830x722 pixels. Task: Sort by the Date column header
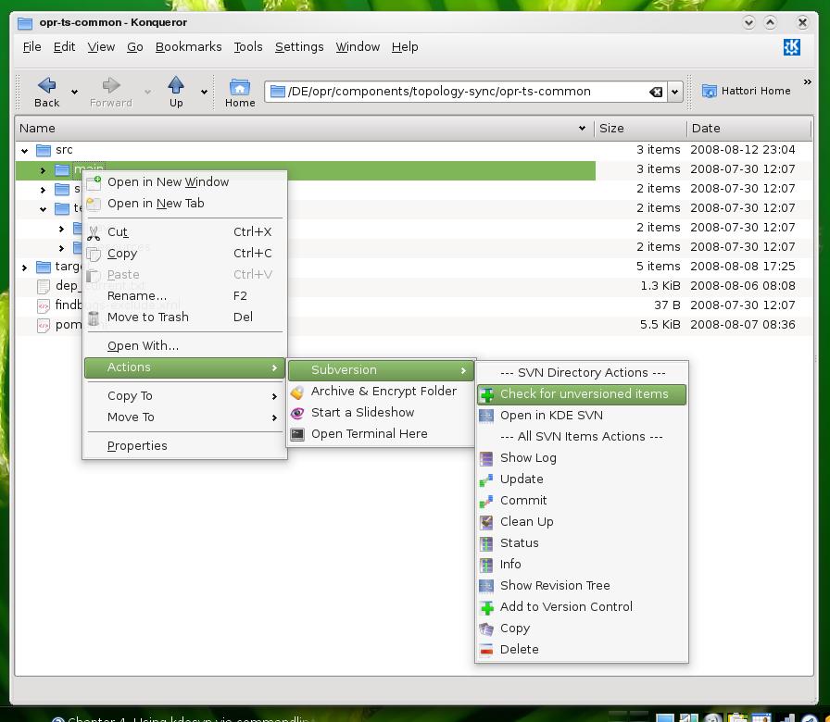749,129
